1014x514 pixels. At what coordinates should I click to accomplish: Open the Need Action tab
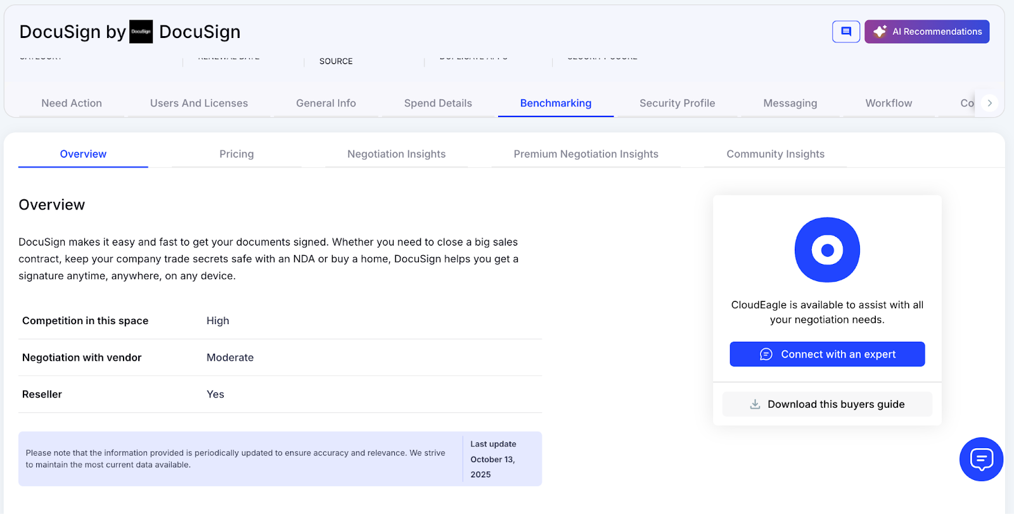point(72,103)
